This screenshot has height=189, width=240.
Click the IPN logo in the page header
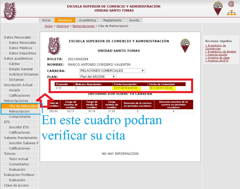10,11
